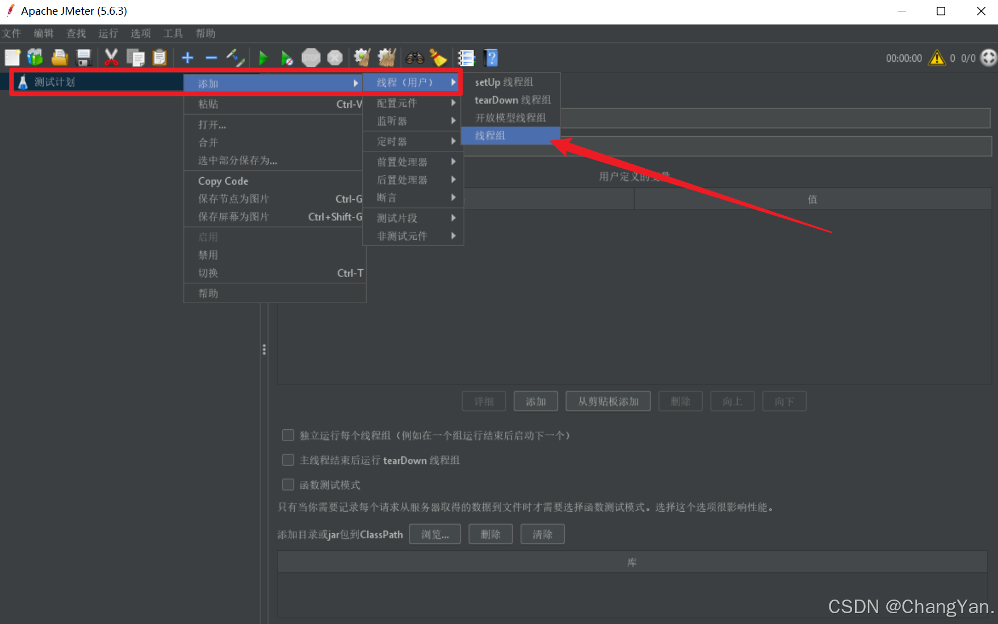
Task: Choose 帮助 at bottom of context menu
Action: (x=275, y=294)
